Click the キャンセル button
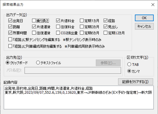The width and height of the screenshot is (158, 114). click(x=144, y=26)
